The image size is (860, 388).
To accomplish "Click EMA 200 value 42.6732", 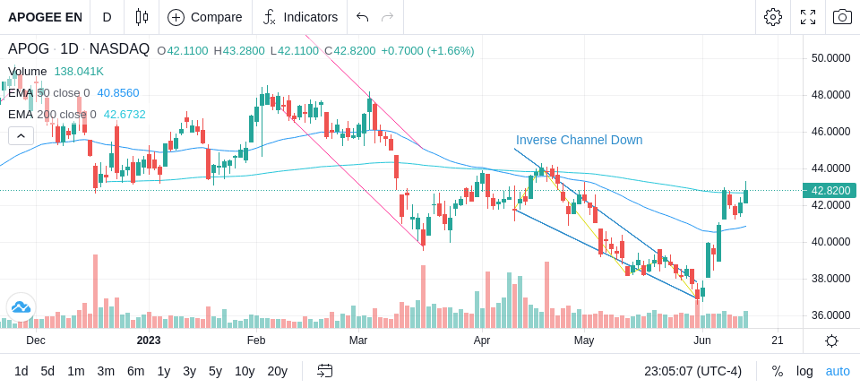I will tap(125, 114).
